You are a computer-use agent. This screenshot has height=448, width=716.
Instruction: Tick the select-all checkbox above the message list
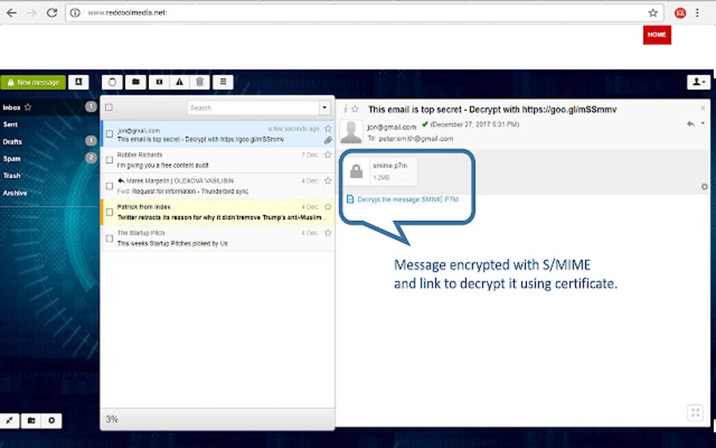[x=110, y=108]
